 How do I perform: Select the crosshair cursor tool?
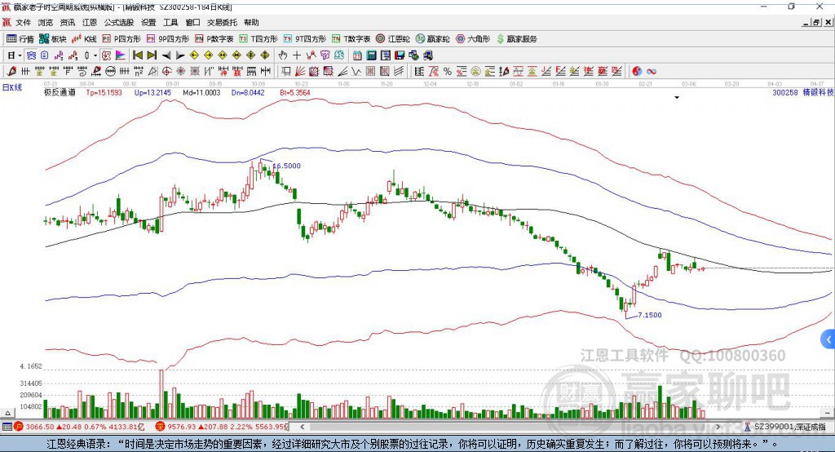click(297, 55)
